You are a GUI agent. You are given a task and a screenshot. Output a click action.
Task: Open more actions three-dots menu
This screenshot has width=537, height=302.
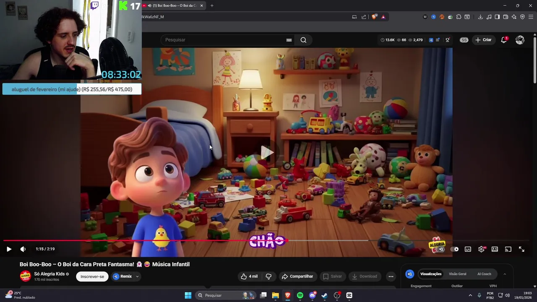pyautogui.click(x=391, y=276)
